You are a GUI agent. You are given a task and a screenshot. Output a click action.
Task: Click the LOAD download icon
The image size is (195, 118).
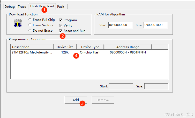point(18,23)
